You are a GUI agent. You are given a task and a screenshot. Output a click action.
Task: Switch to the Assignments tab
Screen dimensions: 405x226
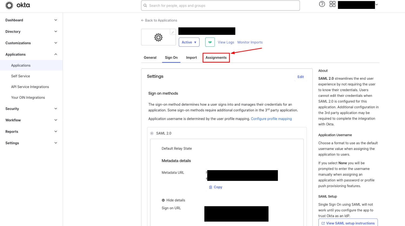216,57
